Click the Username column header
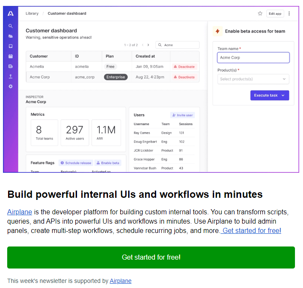This screenshot has height=288, width=303. [x=141, y=124]
